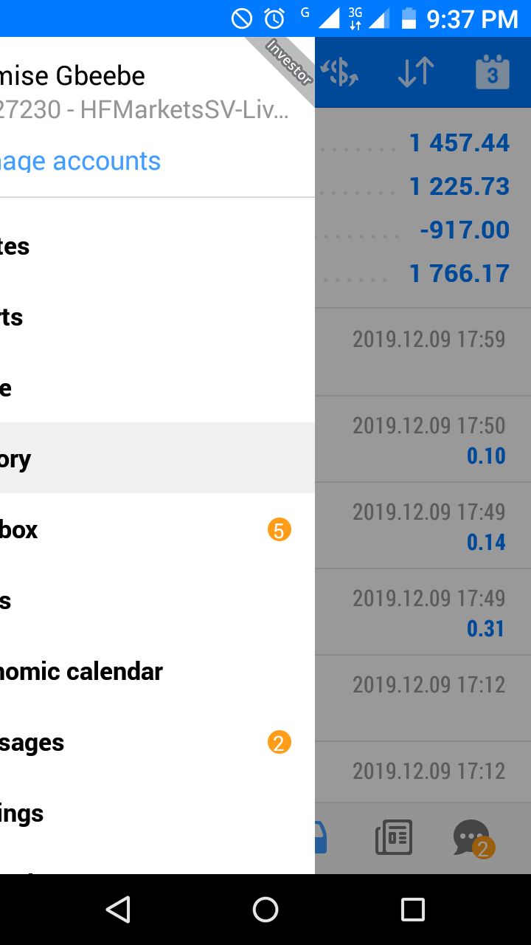Select the Quotes menu item
This screenshot has height=945, width=531.
[157, 246]
